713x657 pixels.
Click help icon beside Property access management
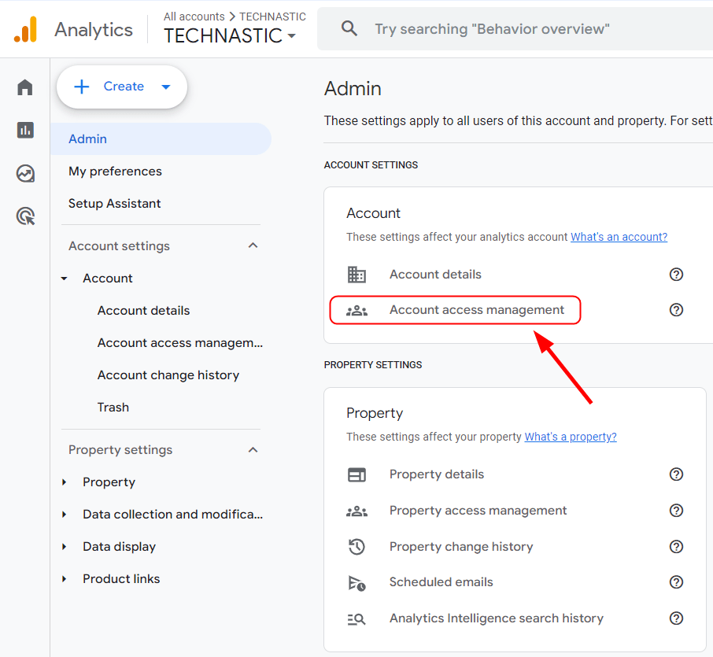[675, 511]
